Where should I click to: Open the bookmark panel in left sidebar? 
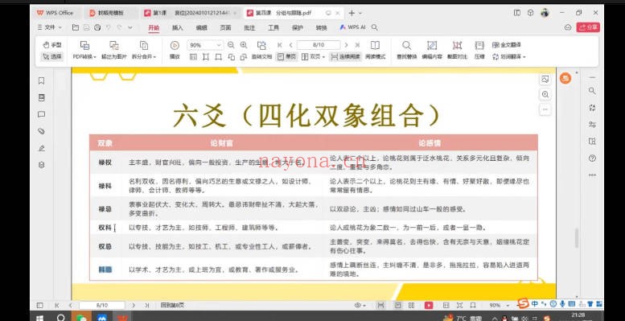point(42,81)
